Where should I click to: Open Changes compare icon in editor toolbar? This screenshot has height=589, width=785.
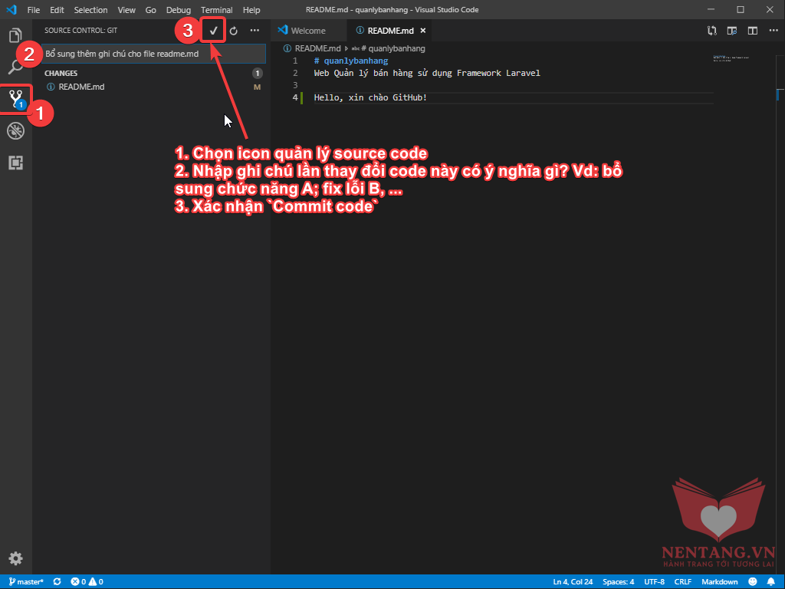[712, 31]
